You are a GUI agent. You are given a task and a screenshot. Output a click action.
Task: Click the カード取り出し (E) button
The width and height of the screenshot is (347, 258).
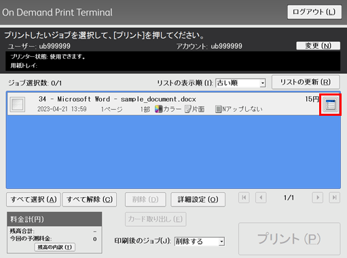tap(156, 219)
